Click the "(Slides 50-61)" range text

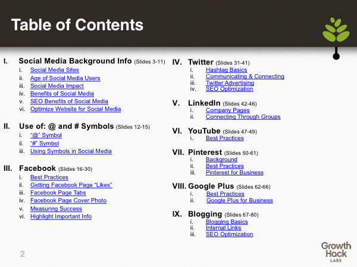[x=241, y=153]
